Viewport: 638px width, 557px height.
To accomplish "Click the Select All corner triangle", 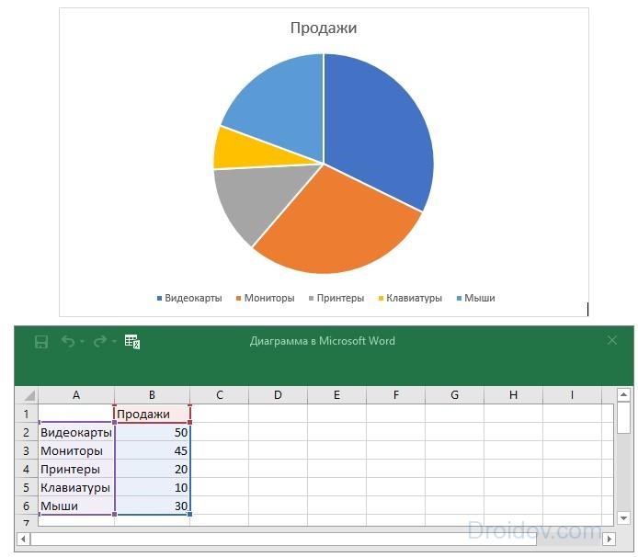I will [x=27, y=395].
